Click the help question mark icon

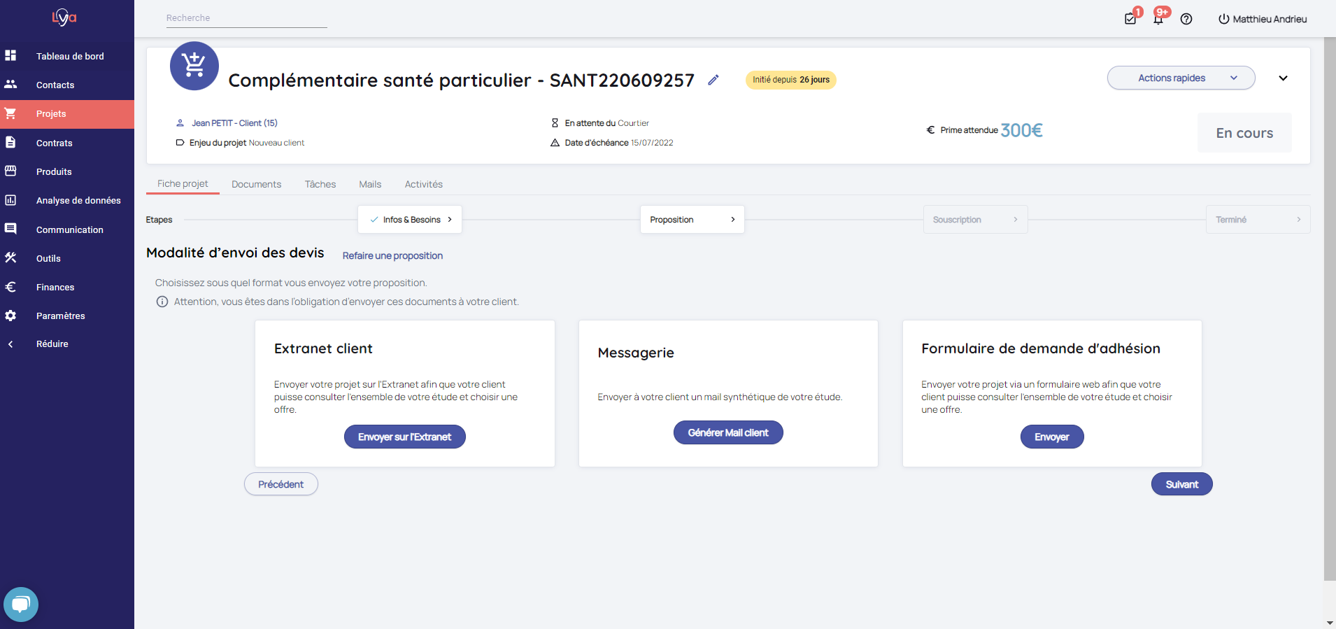(x=1186, y=19)
